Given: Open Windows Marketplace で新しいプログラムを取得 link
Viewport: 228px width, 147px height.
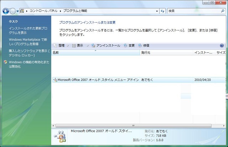Looking at the screenshot, I should tap(28, 42).
